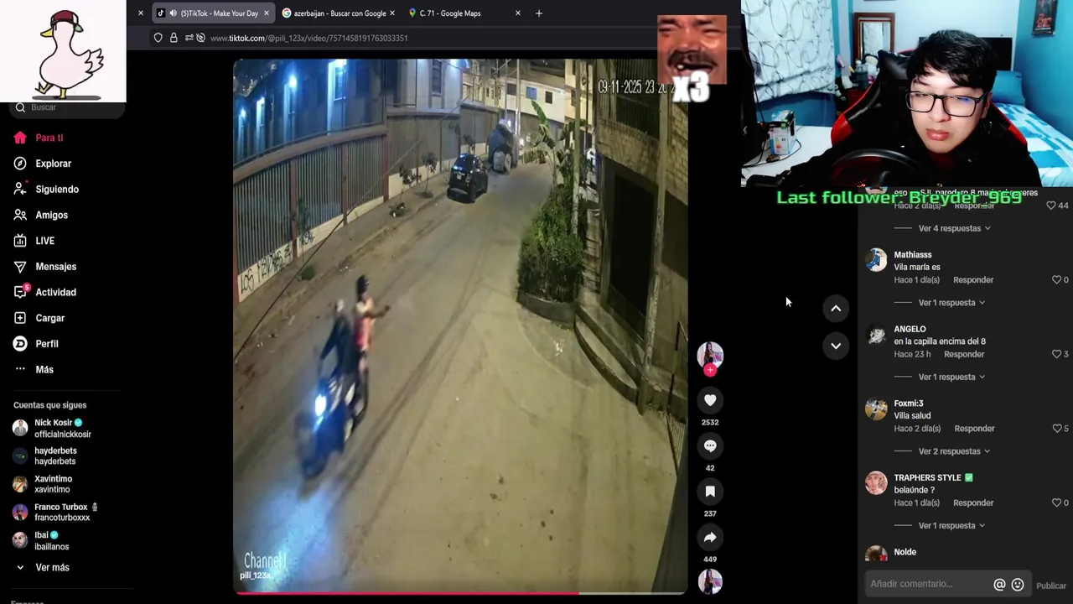This screenshot has height=604, width=1073.
Task: Open sound disc thumbnail below share
Action: click(x=710, y=581)
